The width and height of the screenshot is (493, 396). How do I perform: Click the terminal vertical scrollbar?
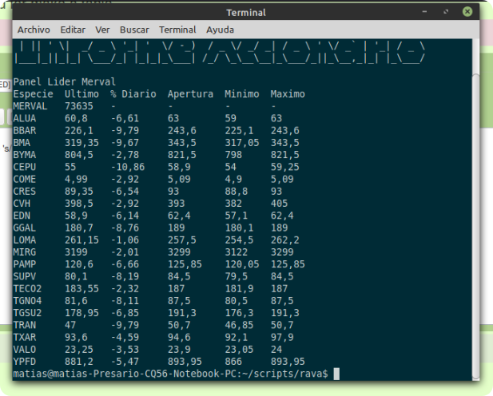point(475,226)
